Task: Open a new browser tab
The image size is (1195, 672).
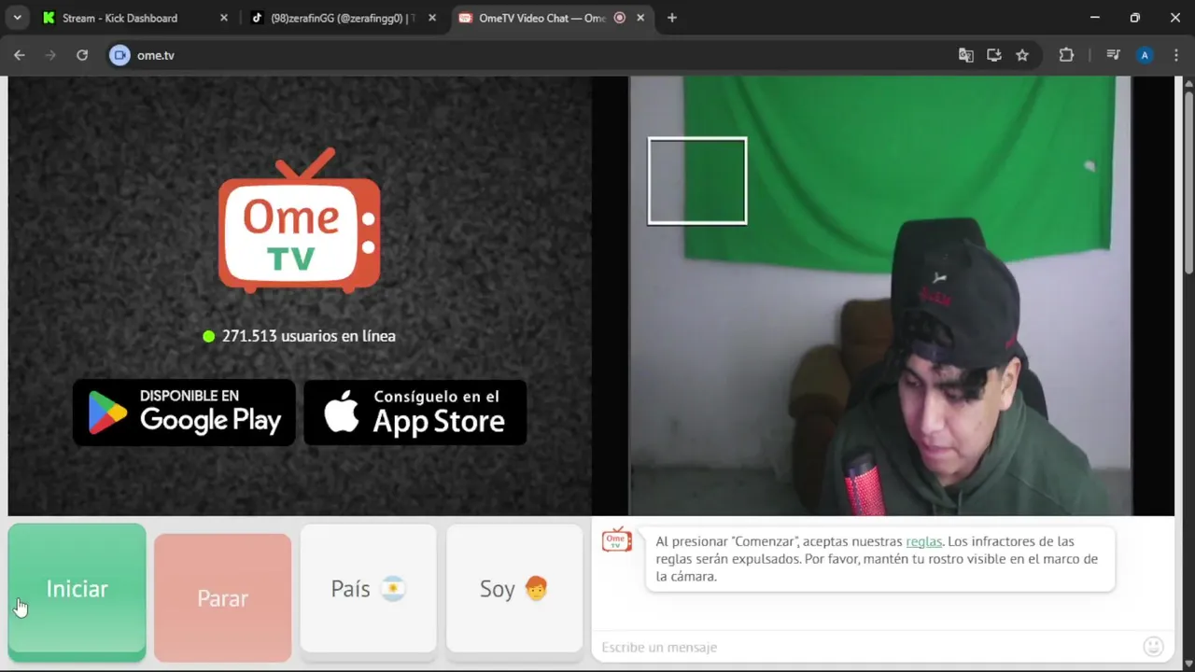Action: click(671, 18)
